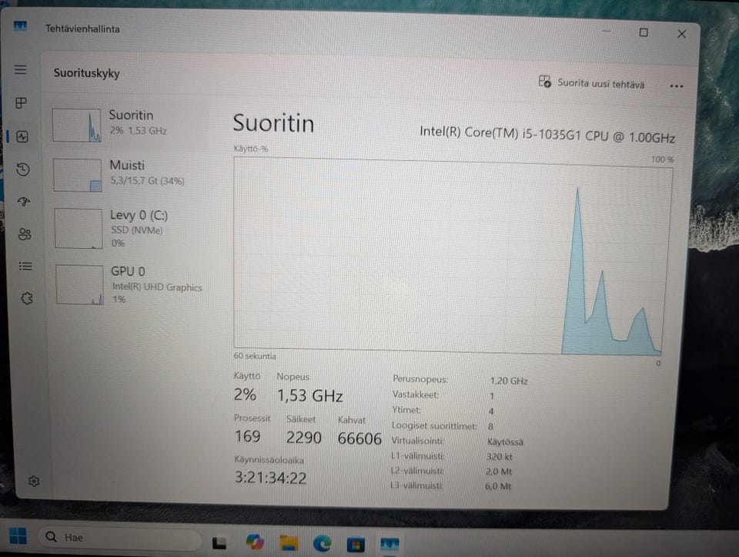Select the Levy 0 (C:) entry
The image size is (739, 557).
pyautogui.click(x=130, y=228)
